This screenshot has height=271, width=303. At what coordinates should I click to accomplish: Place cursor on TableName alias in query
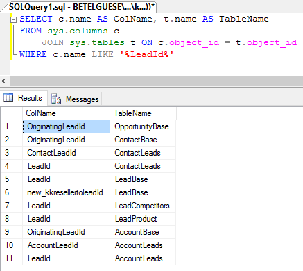click(244, 19)
